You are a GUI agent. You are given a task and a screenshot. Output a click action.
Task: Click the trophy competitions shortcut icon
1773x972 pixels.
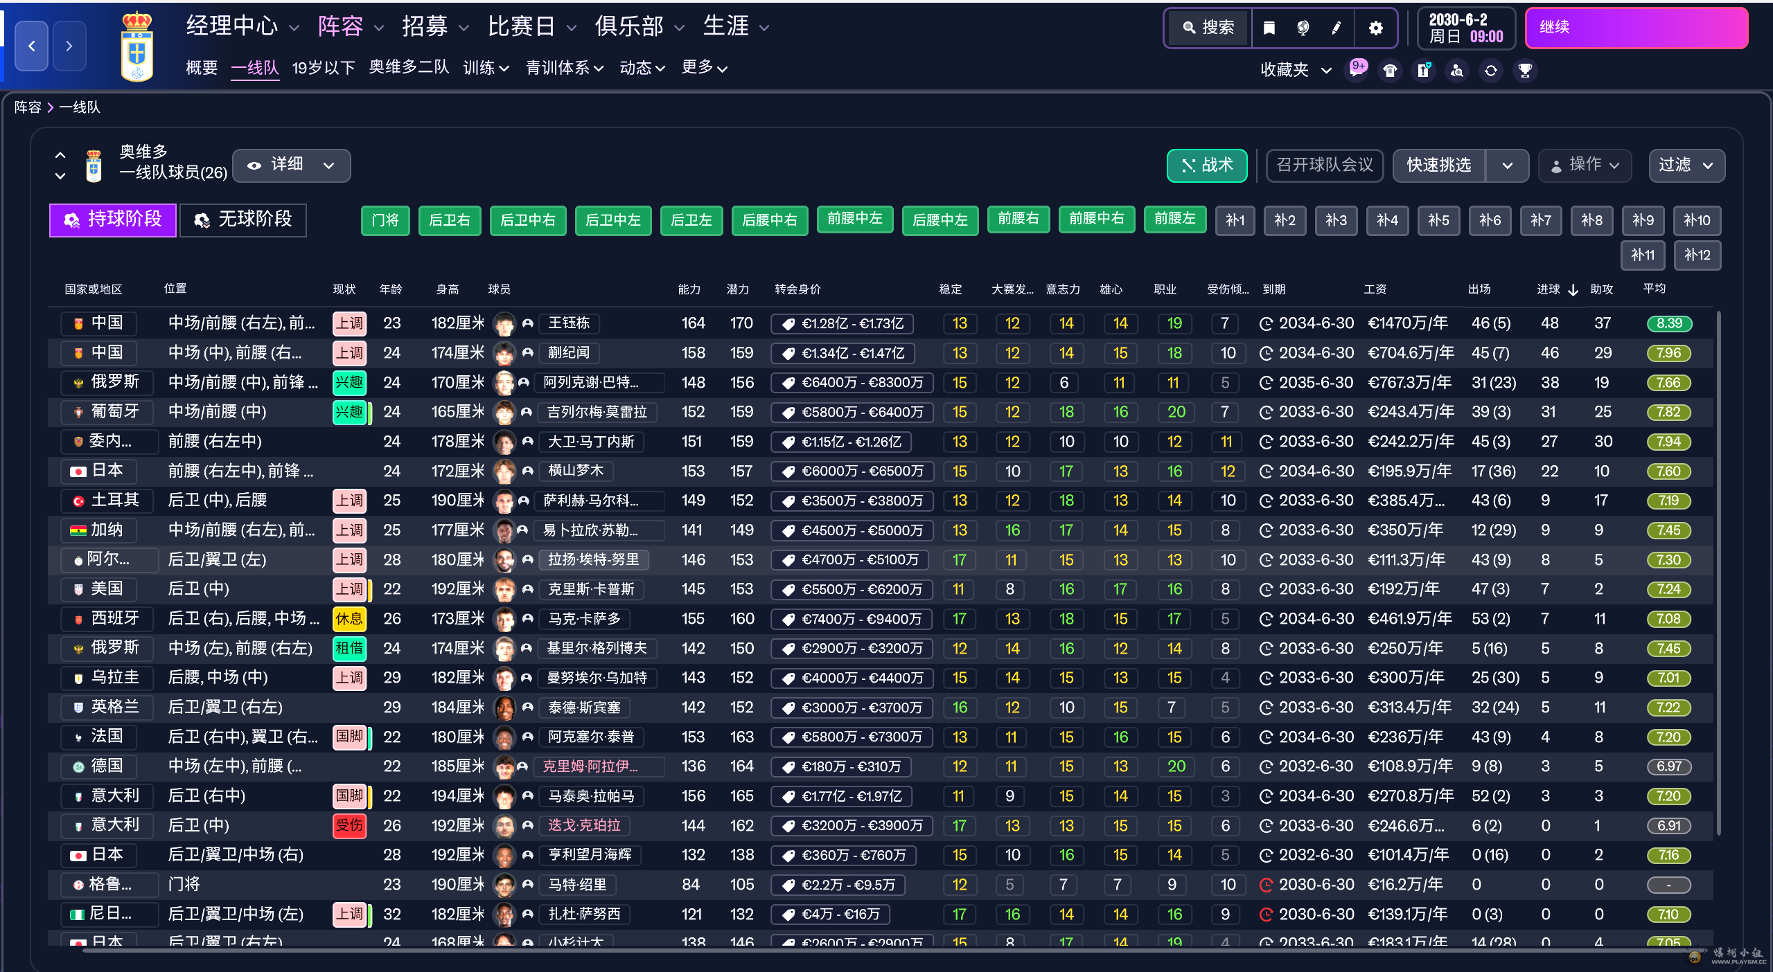[x=1524, y=70]
